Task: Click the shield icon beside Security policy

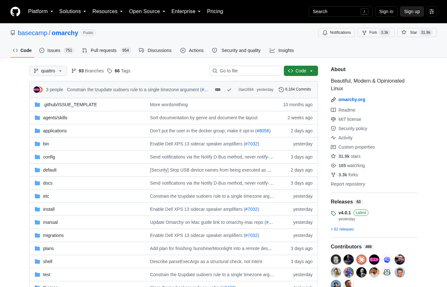Action: tap(333, 129)
